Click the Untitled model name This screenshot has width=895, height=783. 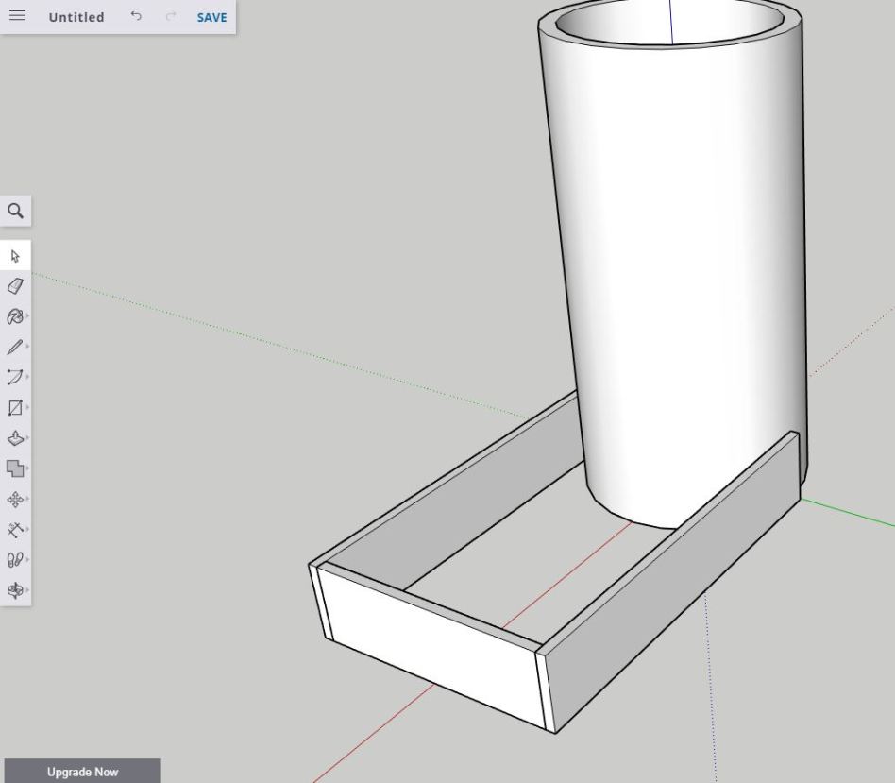click(x=76, y=17)
